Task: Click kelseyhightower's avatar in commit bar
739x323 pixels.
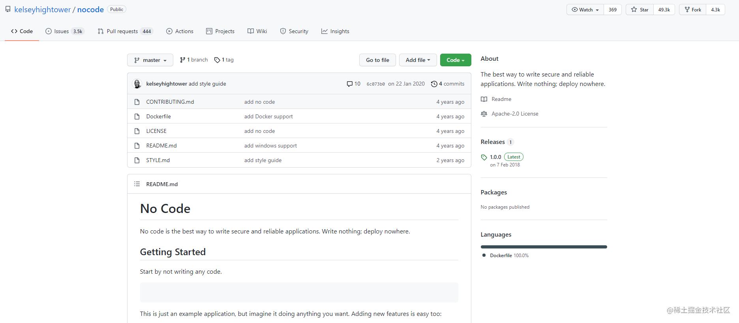Action: pos(137,84)
